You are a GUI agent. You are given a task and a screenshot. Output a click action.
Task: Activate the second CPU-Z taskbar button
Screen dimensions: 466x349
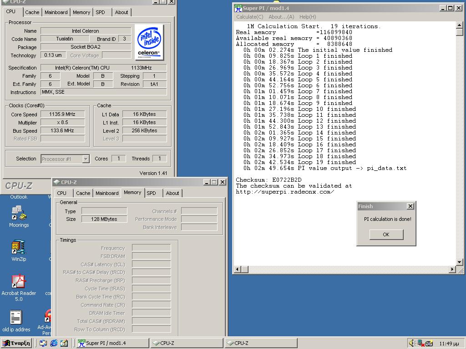[261, 343]
